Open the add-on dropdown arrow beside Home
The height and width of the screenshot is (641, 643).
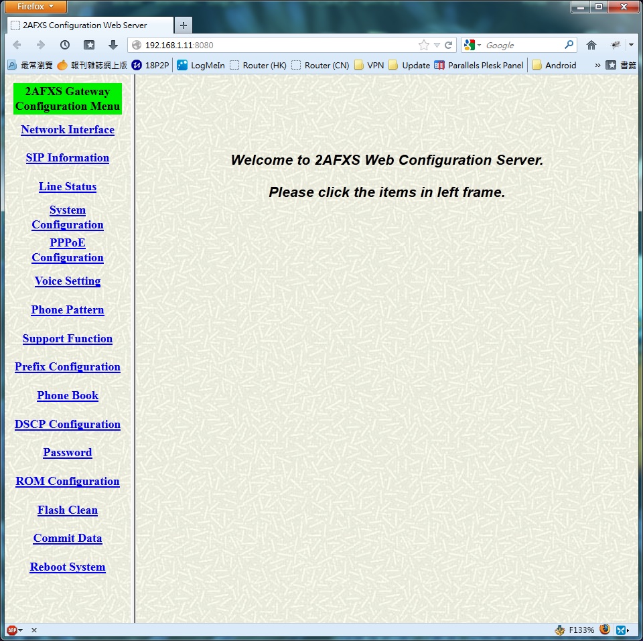click(x=631, y=45)
